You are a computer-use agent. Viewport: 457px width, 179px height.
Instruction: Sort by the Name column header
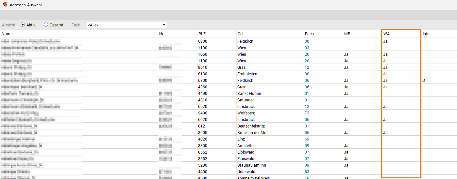tap(7, 34)
